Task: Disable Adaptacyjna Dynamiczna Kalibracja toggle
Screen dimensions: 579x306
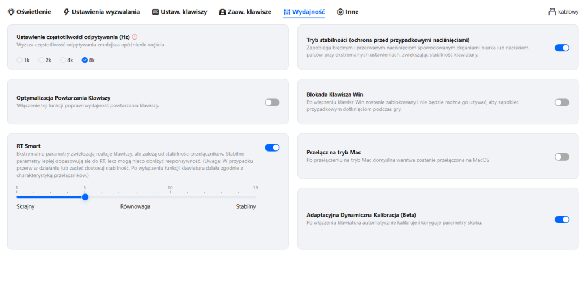Action: pyautogui.click(x=562, y=219)
